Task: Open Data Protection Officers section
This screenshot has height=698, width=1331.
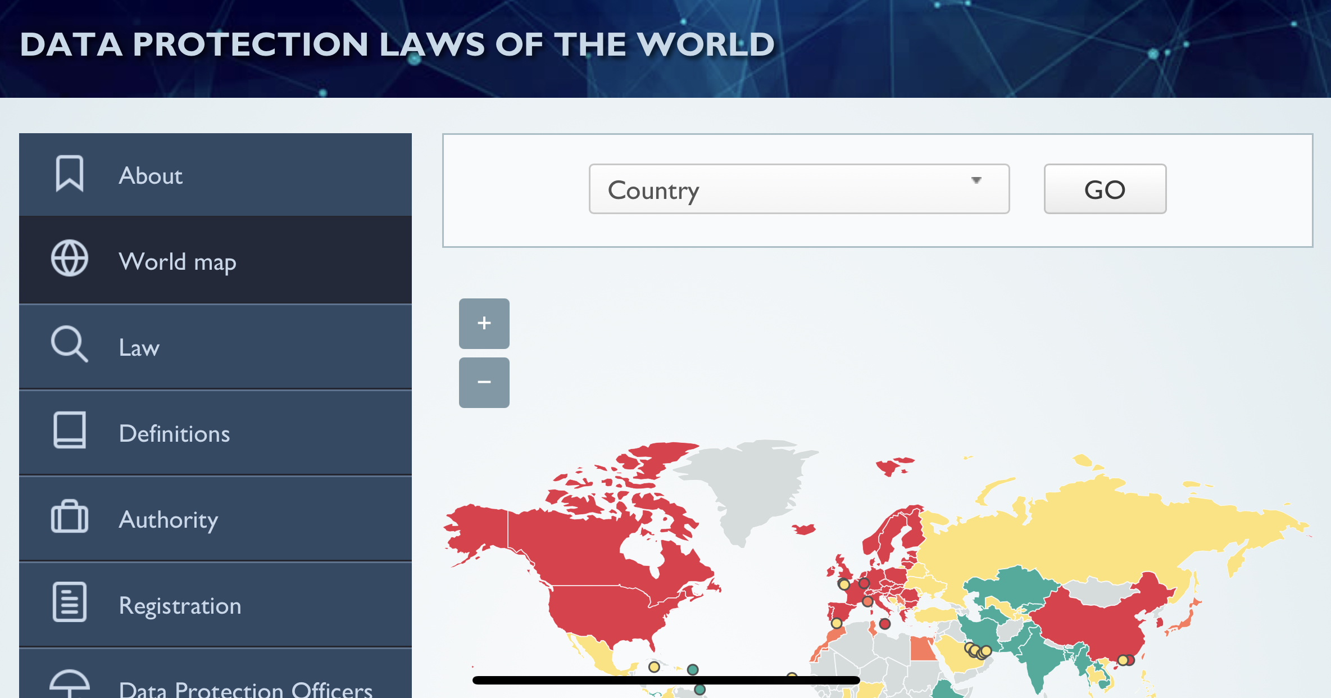Action: click(215, 674)
